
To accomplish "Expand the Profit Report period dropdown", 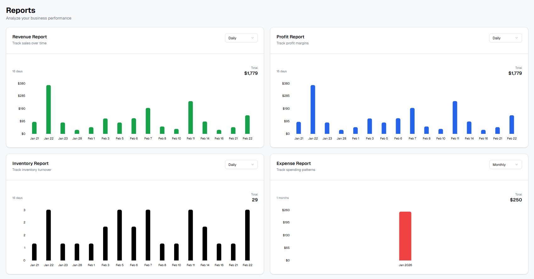I will pos(505,38).
